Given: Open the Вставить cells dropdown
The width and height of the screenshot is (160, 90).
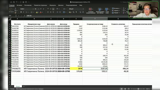Looking at the screenshot, I should tap(116, 8).
